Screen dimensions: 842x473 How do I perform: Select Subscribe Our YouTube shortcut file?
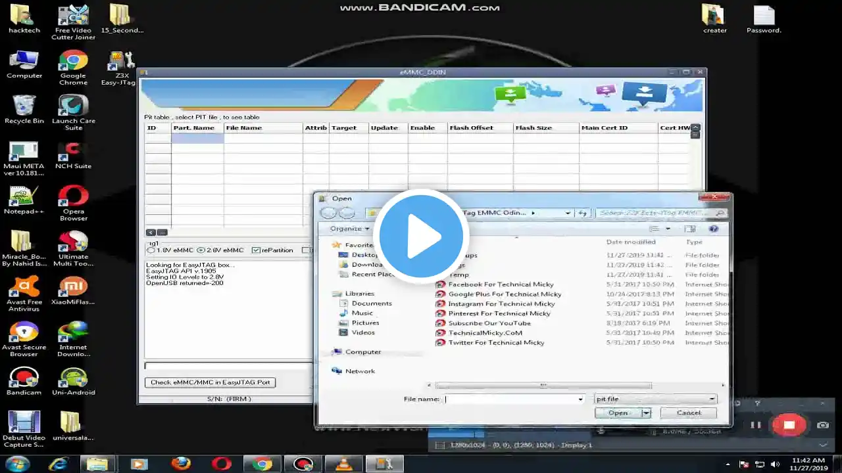point(483,323)
